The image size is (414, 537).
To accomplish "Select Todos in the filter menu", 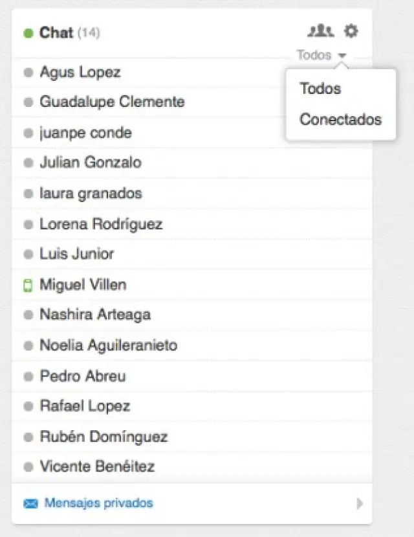I will coord(320,89).
